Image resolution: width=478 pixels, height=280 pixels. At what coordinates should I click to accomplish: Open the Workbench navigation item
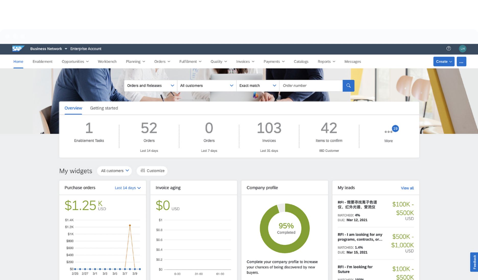click(107, 61)
